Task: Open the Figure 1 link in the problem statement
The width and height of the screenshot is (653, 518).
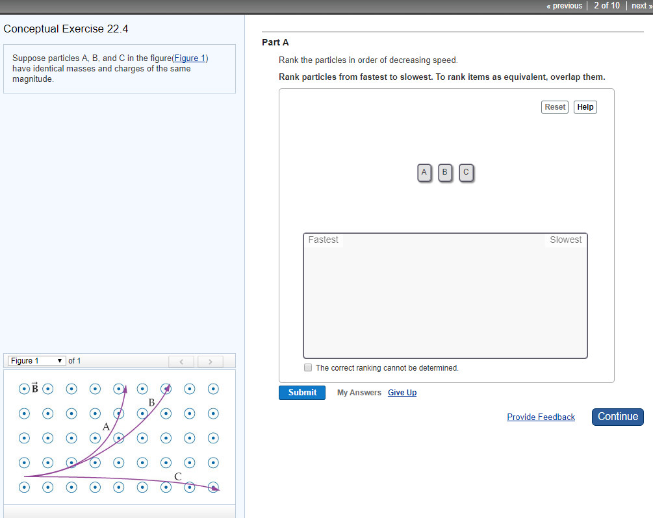Action: 188,58
